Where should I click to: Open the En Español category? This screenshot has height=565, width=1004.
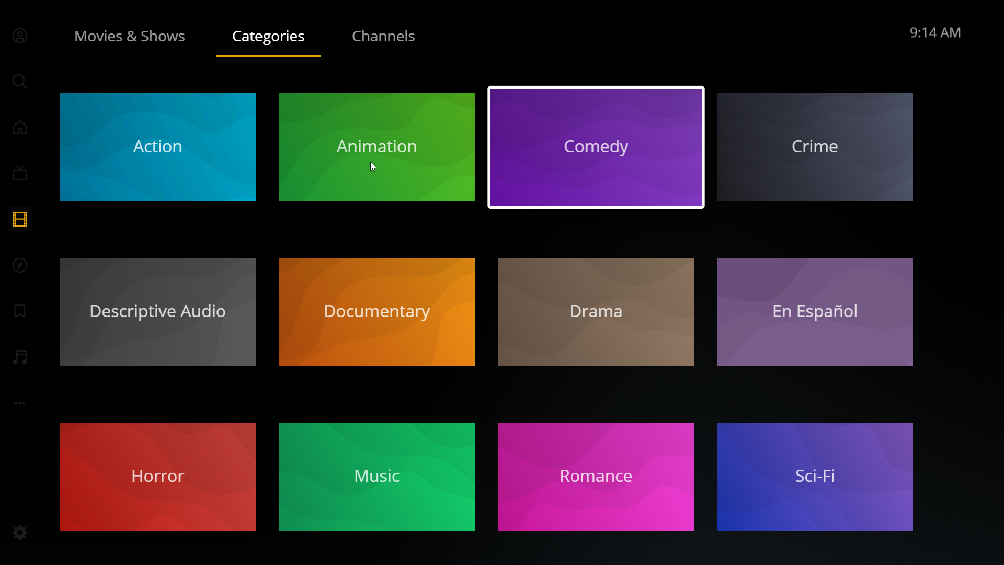815,312
